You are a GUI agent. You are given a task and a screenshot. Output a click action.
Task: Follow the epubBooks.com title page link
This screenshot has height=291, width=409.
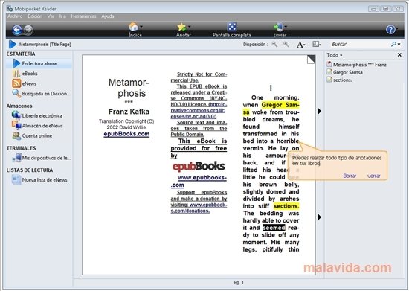click(x=126, y=134)
